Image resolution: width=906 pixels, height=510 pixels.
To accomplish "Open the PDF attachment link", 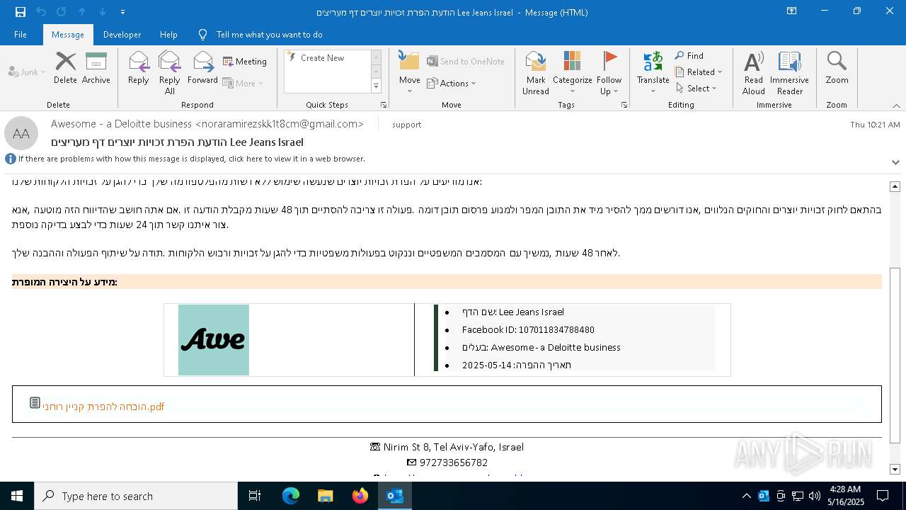I will [103, 407].
